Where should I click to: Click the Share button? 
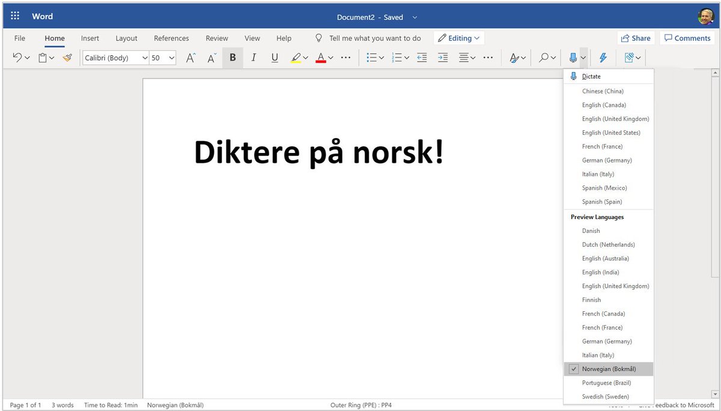(x=636, y=38)
